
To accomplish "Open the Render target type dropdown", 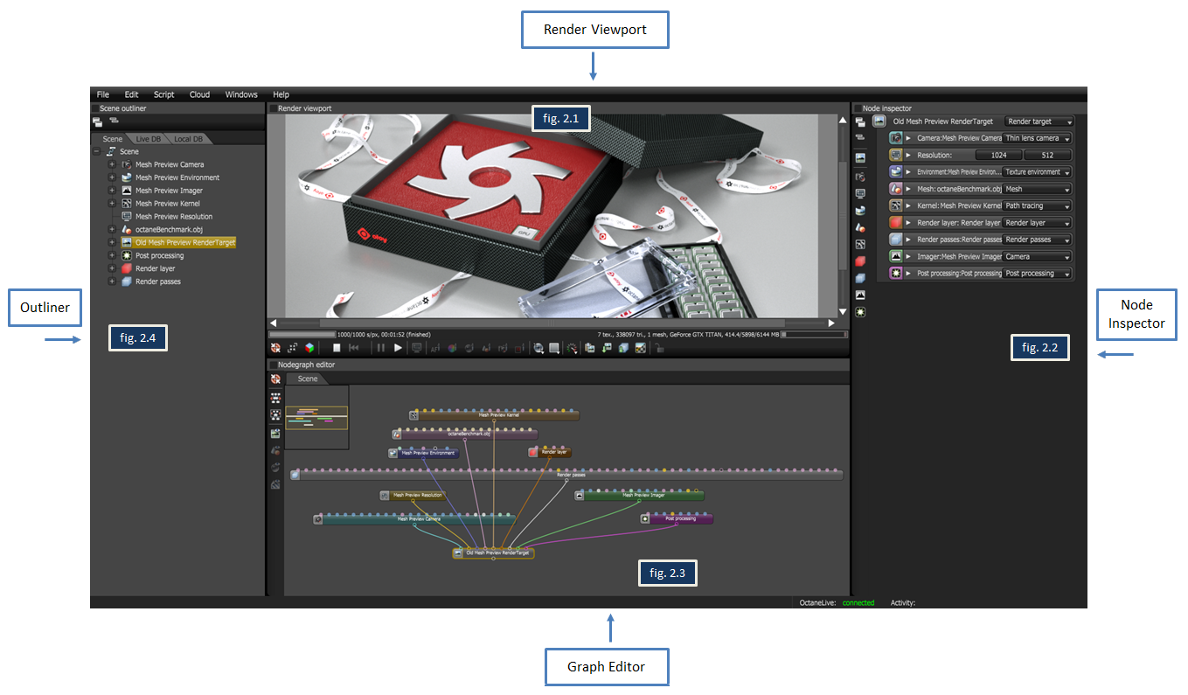I will click(1039, 122).
